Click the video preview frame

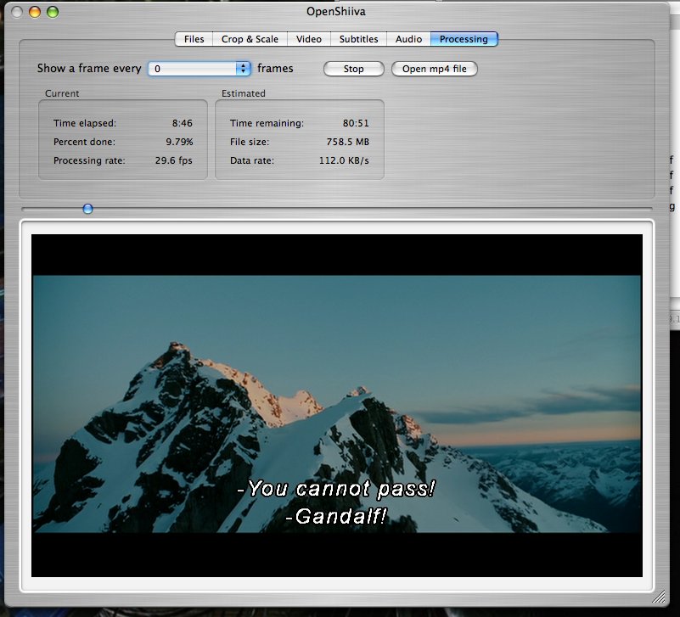pyautogui.click(x=337, y=406)
